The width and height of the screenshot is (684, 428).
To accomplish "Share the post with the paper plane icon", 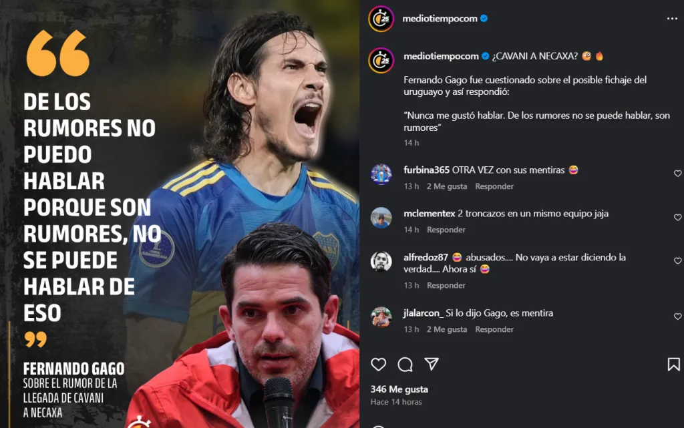I will tap(432, 364).
